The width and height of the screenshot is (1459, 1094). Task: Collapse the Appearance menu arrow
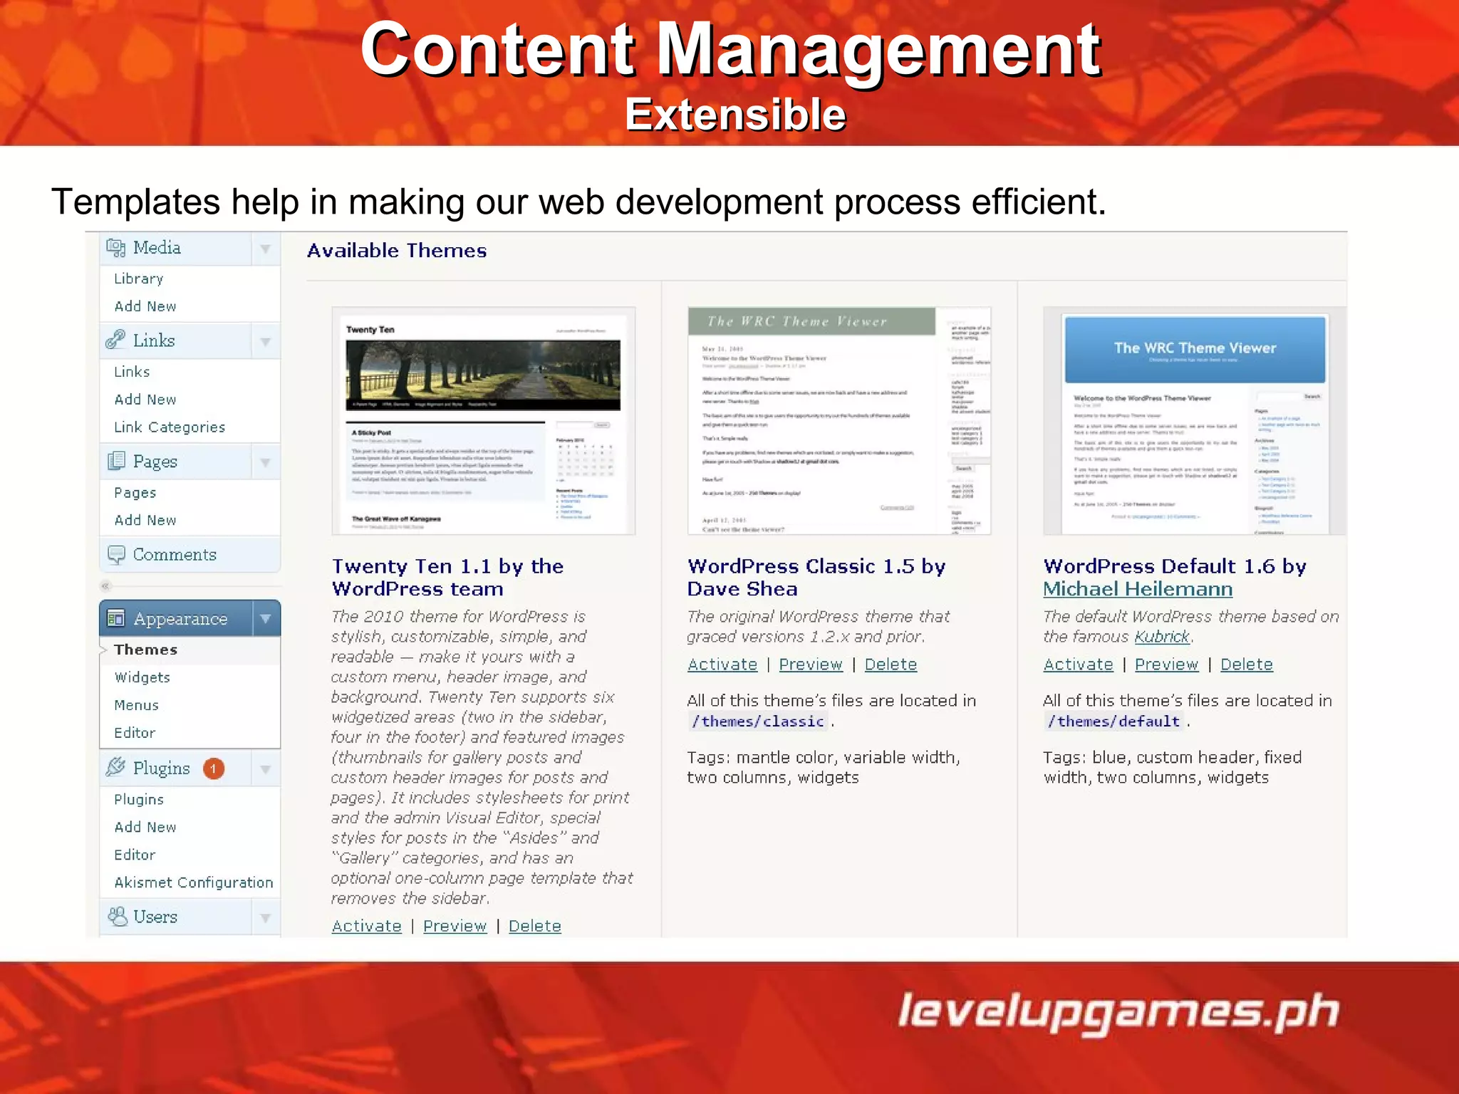pyautogui.click(x=266, y=618)
